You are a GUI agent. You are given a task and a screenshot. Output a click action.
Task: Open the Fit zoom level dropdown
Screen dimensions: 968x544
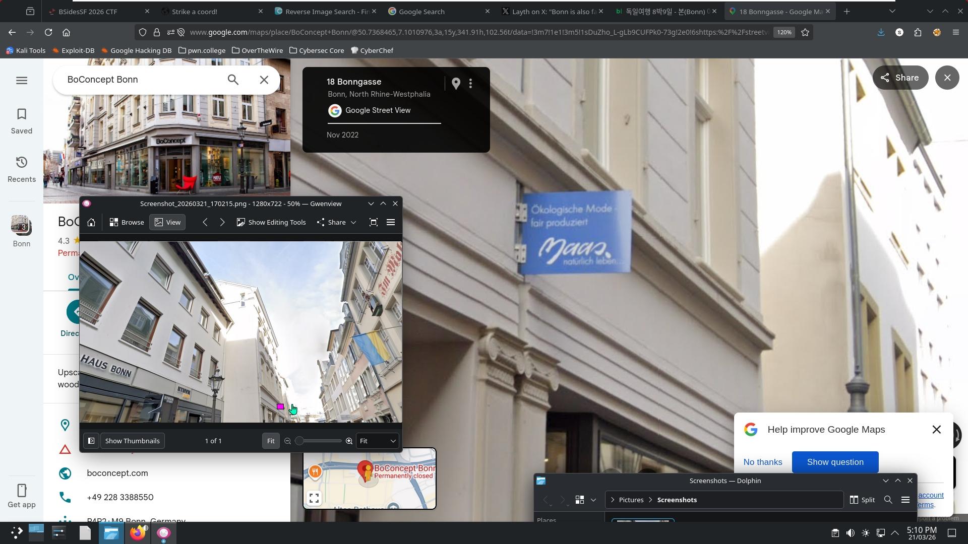pos(378,441)
